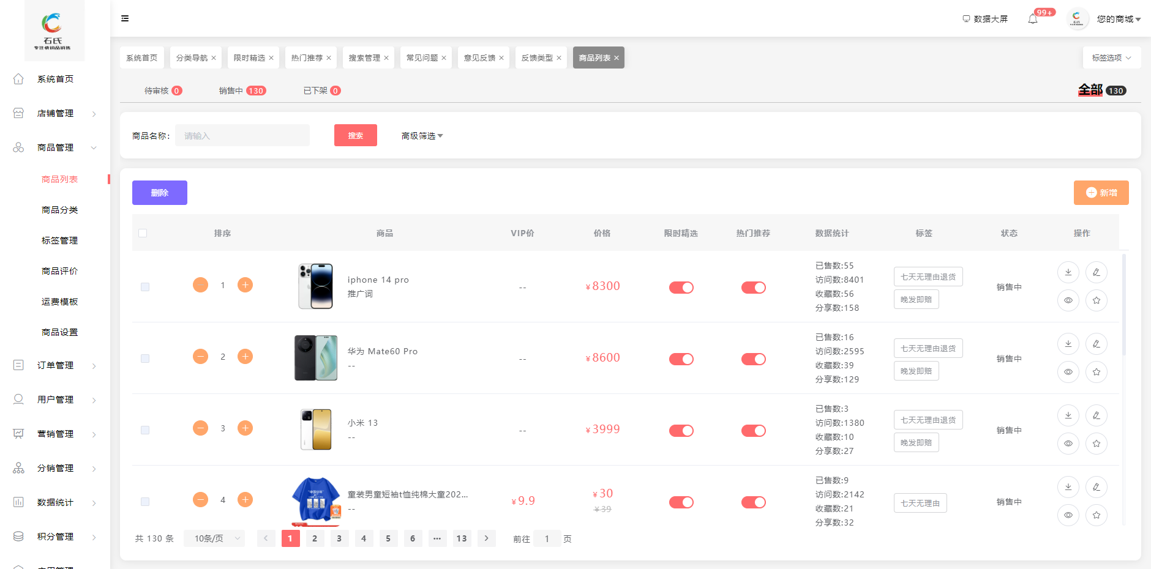The width and height of the screenshot is (1151, 569).
Task: Open the 10条/页 page size dropdown
Action: tap(214, 538)
